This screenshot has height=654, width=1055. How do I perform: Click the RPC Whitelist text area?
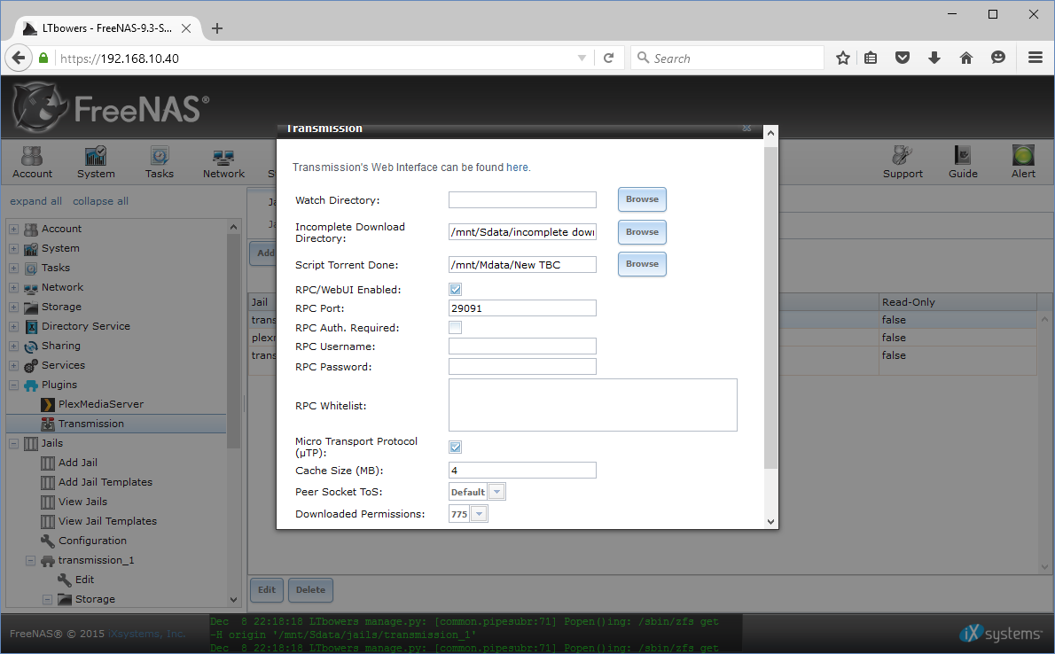[x=593, y=405]
